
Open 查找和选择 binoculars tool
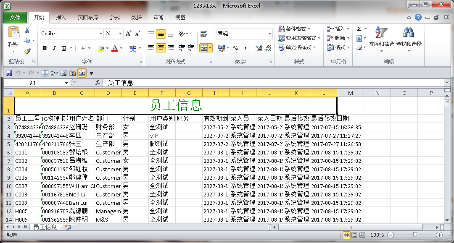tap(409, 37)
